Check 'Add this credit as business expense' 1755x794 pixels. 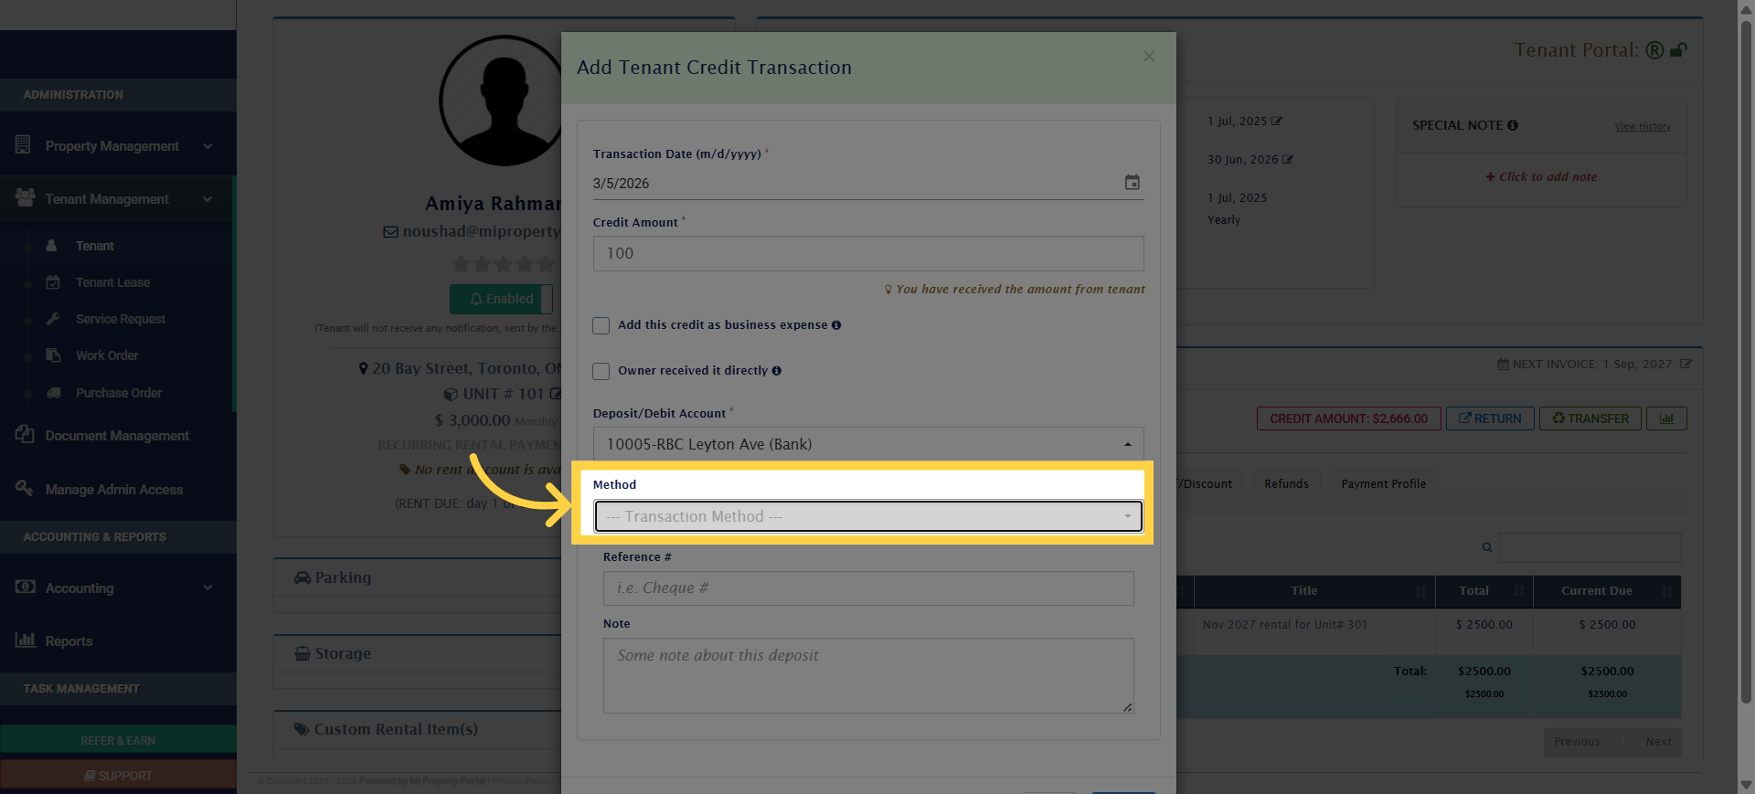[601, 325]
